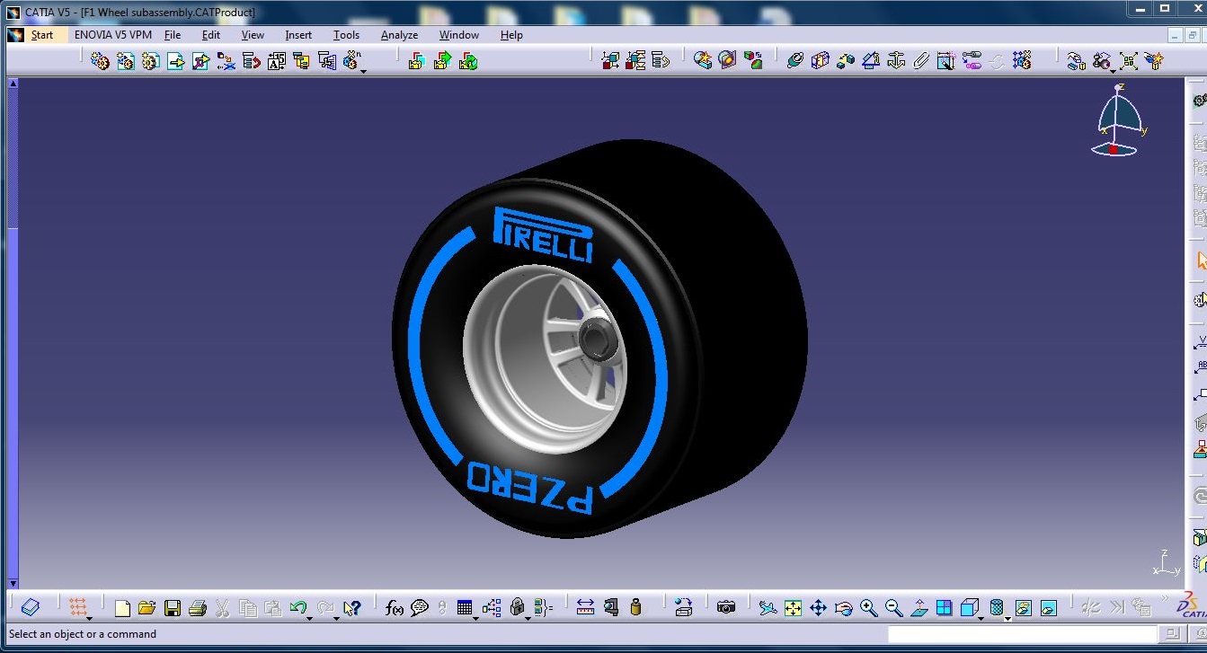1207x653 pixels.
Task: Click the 3D compass
Action: (x=1118, y=120)
